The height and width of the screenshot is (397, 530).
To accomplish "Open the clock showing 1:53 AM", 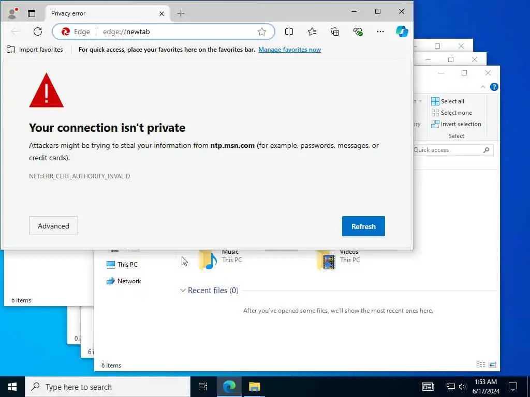I will coord(485,387).
